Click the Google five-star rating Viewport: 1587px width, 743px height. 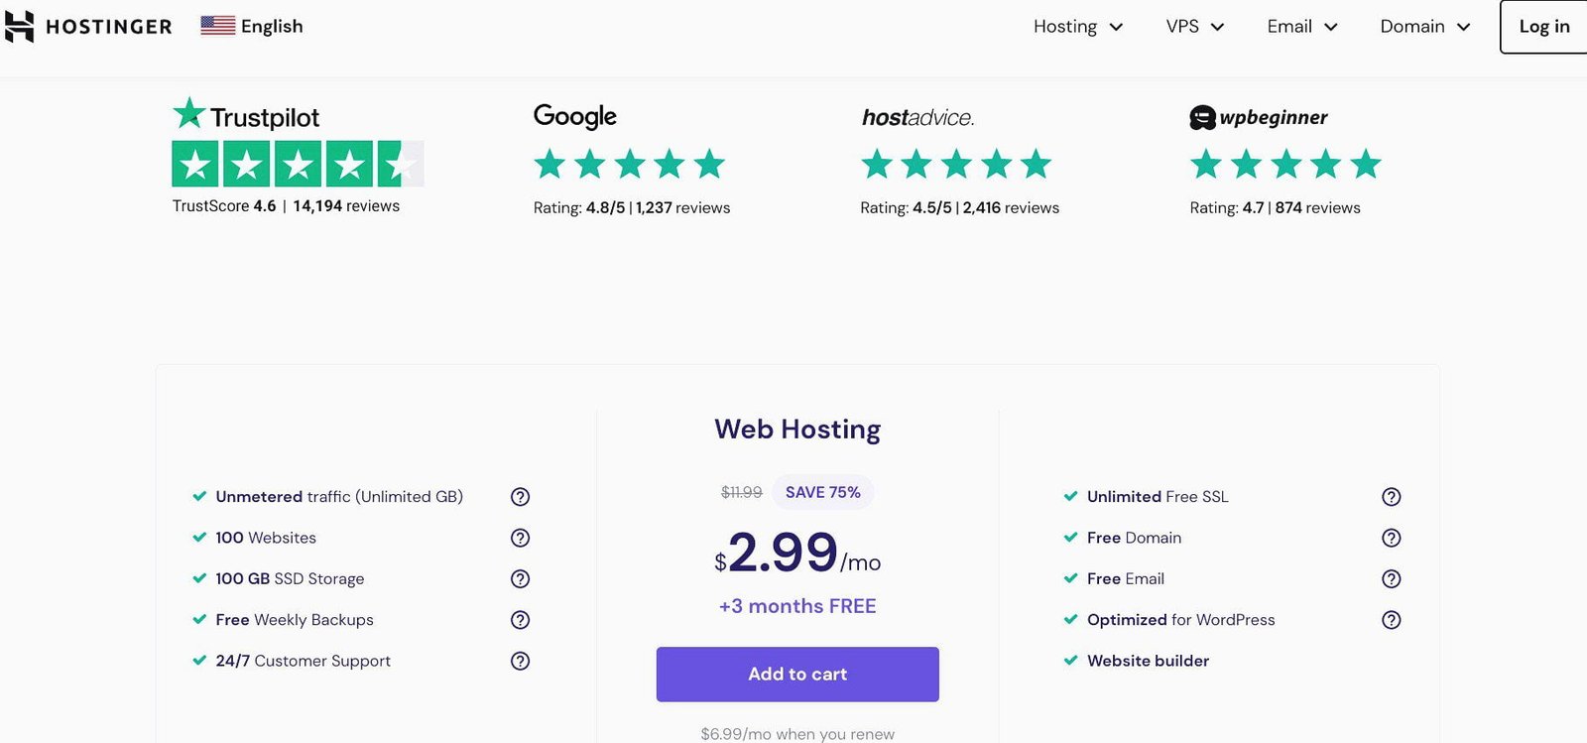coord(630,164)
